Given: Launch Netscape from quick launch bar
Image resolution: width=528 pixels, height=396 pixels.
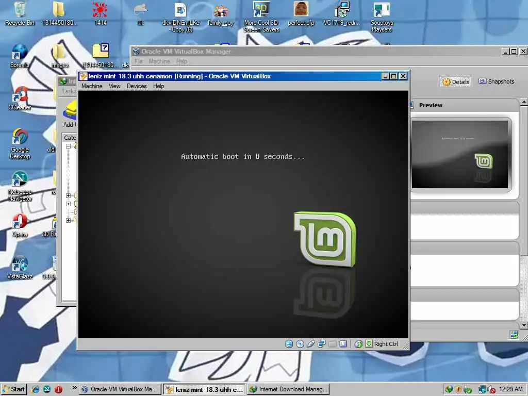Looking at the screenshot, I should 47,390.
